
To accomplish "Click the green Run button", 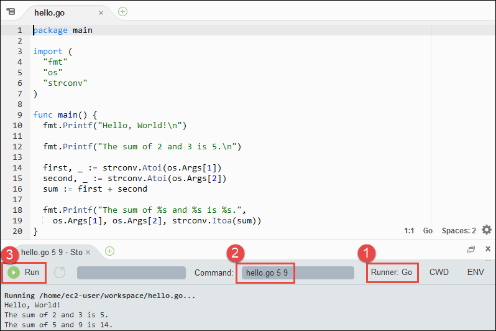I will pyautogui.click(x=24, y=273).
